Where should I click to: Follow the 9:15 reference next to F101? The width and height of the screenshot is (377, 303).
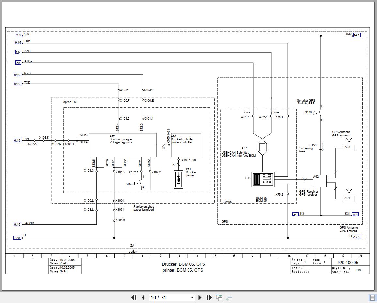coord(18,42)
